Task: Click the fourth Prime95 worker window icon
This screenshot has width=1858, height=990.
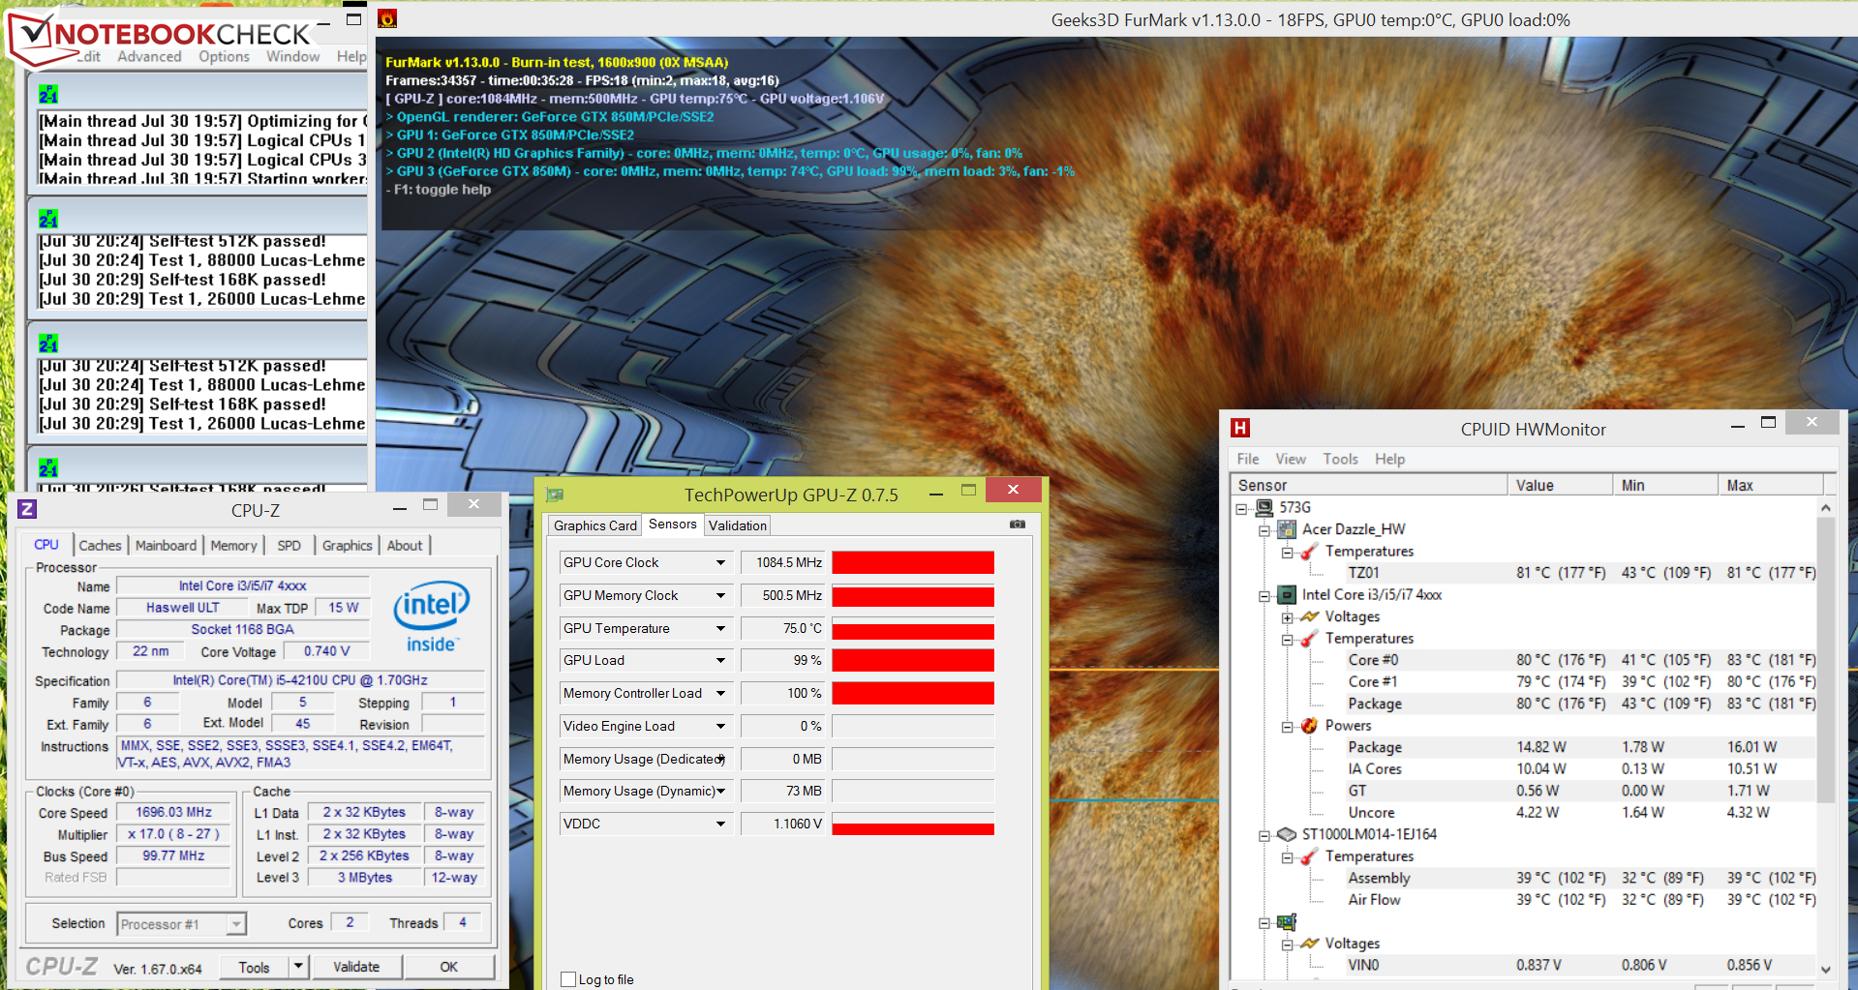Action: 48,468
